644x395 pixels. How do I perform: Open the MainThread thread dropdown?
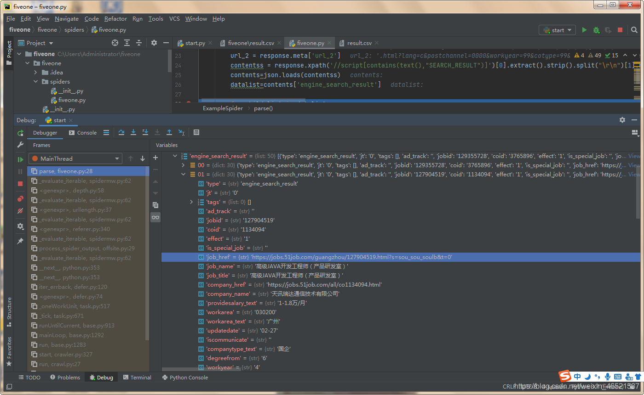[x=75, y=158]
